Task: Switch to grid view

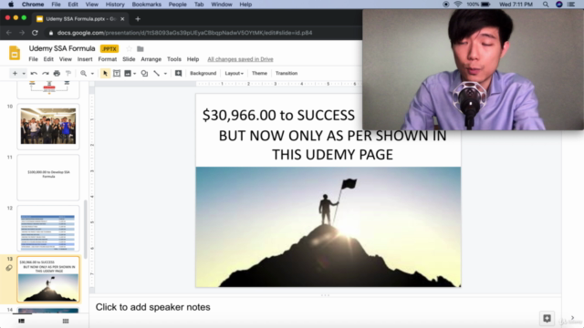Action: coord(66,321)
